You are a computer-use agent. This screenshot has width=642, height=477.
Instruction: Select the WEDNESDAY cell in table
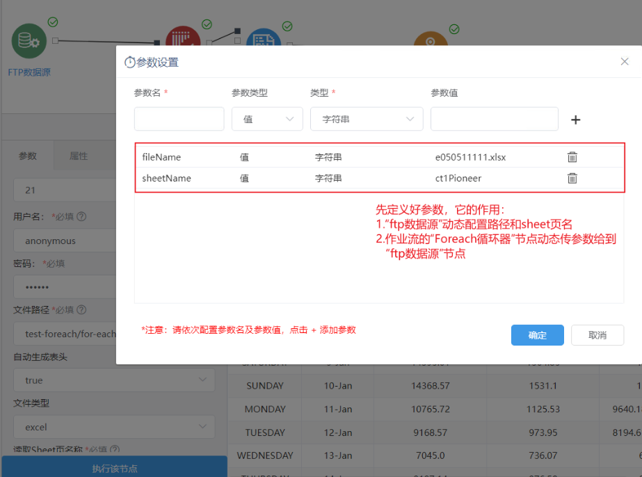point(265,455)
